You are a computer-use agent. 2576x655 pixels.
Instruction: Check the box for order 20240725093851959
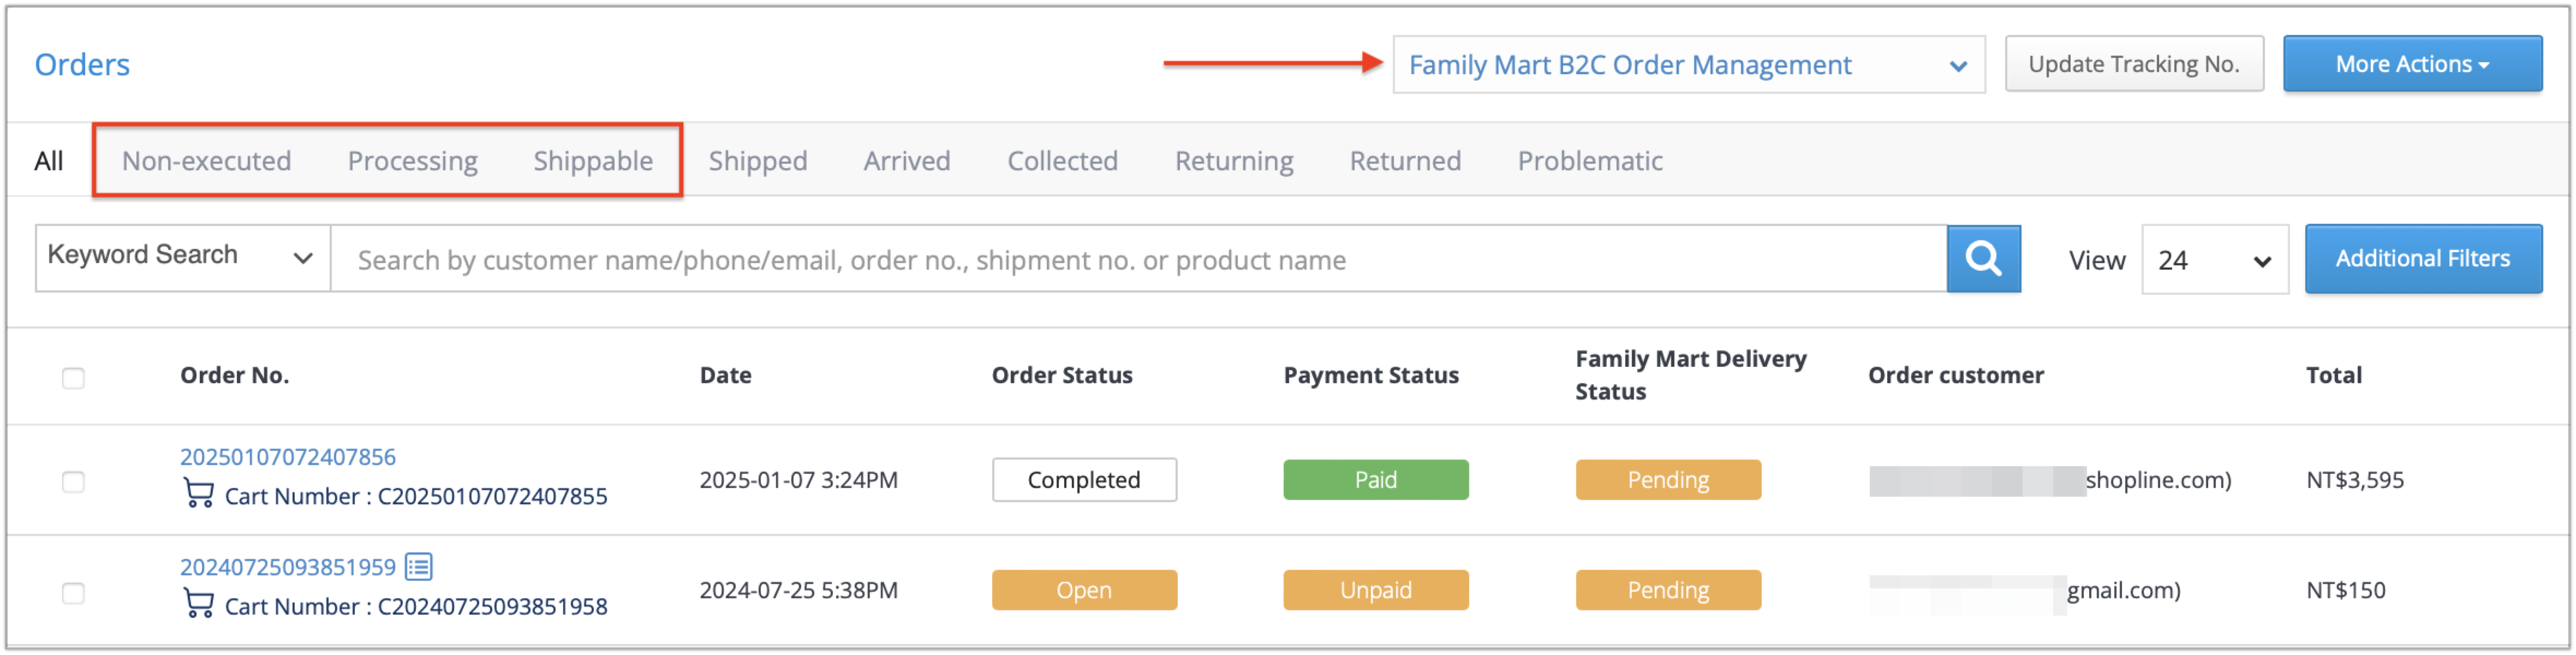pos(73,593)
